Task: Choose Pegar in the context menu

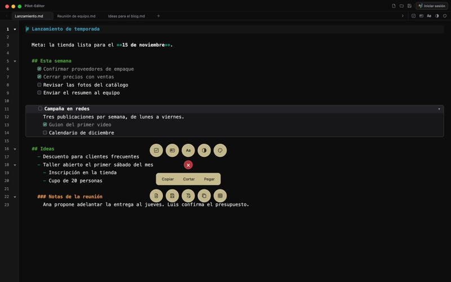Action: click(x=209, y=179)
